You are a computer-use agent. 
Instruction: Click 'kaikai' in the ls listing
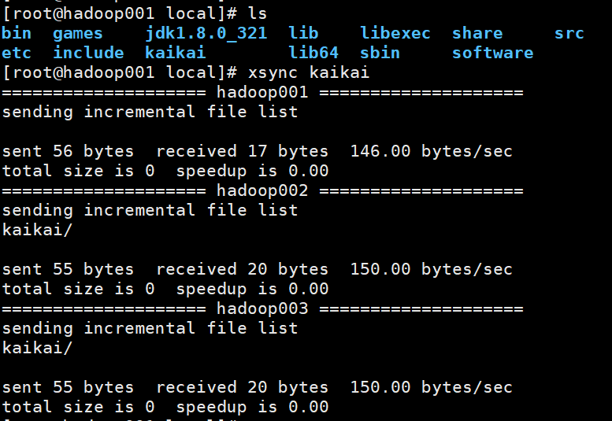point(175,53)
